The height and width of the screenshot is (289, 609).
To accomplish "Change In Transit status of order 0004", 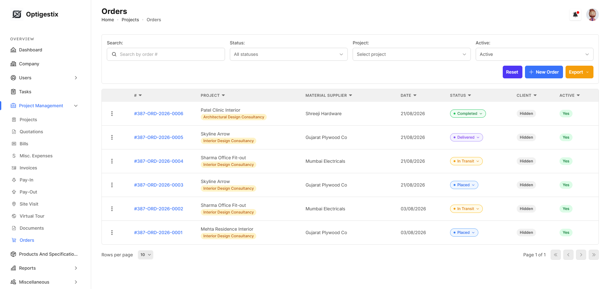I will point(466,161).
